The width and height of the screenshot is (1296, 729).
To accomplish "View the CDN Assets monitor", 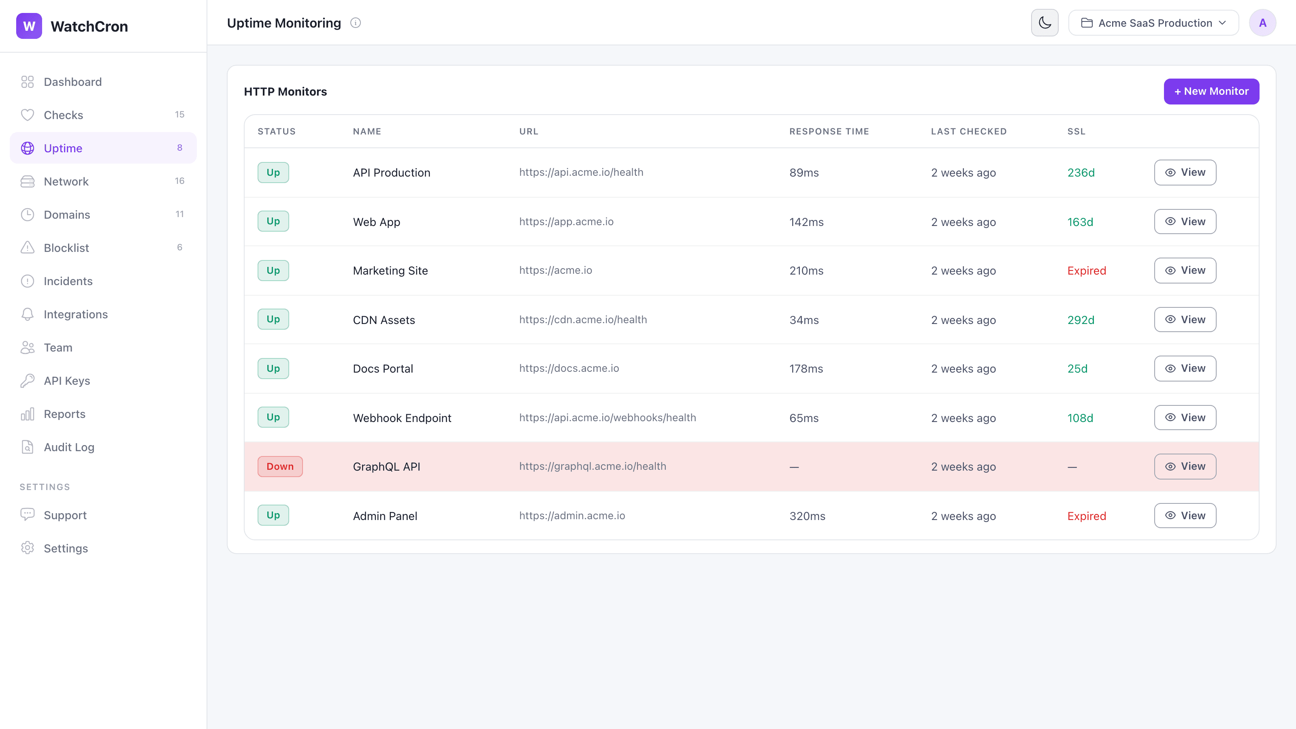I will [x=1185, y=320].
